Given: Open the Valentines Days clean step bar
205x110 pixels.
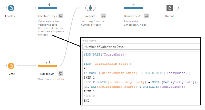Looking at the screenshot, I should 47,8.
